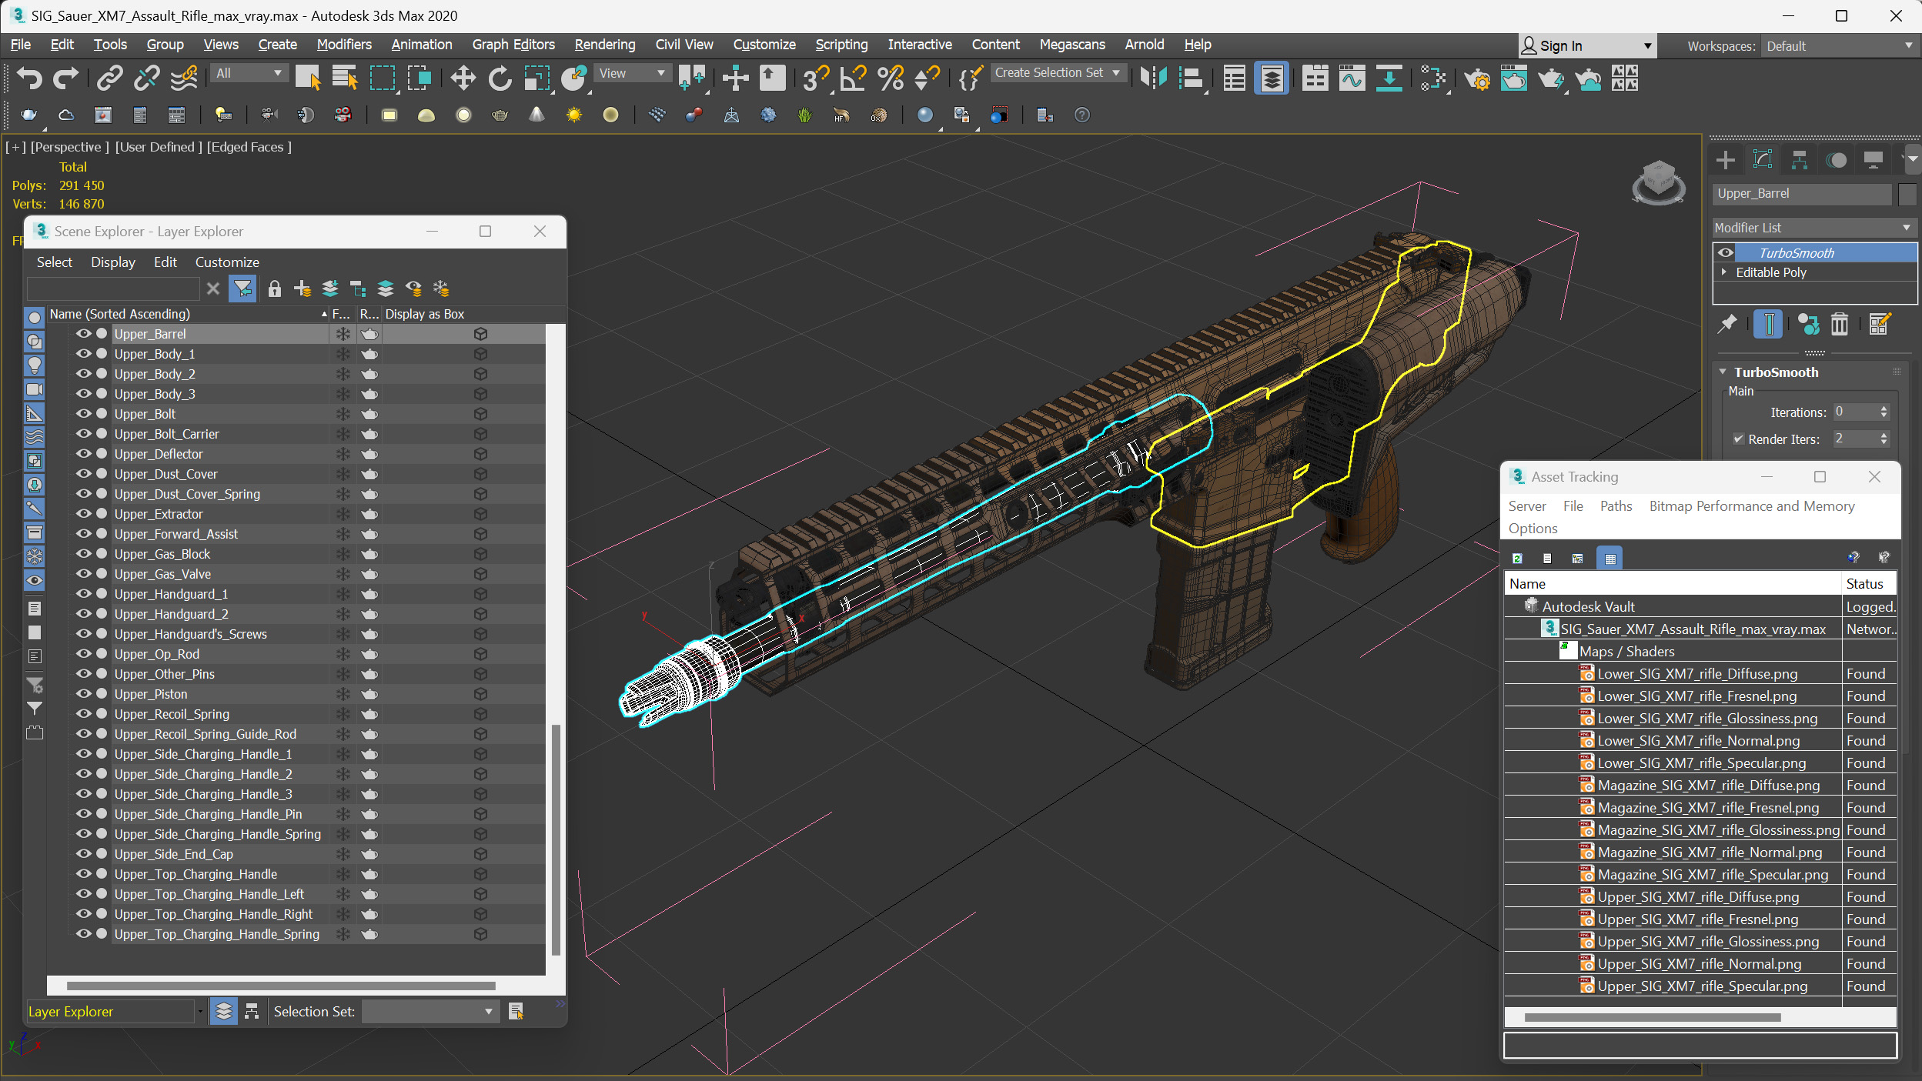Click the object color swatch beside Upper_Barrel name
Screen dimensions: 1922x1081
click(1907, 194)
